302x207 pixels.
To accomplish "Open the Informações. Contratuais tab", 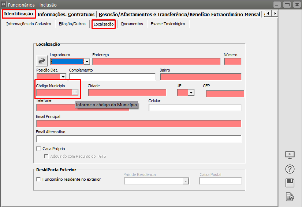I will 66,14.
